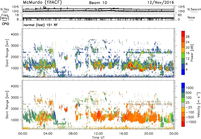Click 'Slant Range [km]' label of the power panel

coord(7,53)
